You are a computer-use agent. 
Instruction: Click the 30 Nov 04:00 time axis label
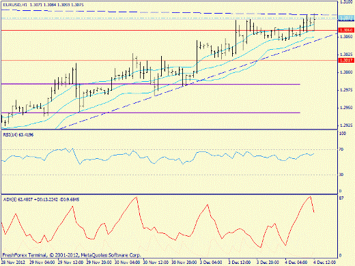coord(128,262)
